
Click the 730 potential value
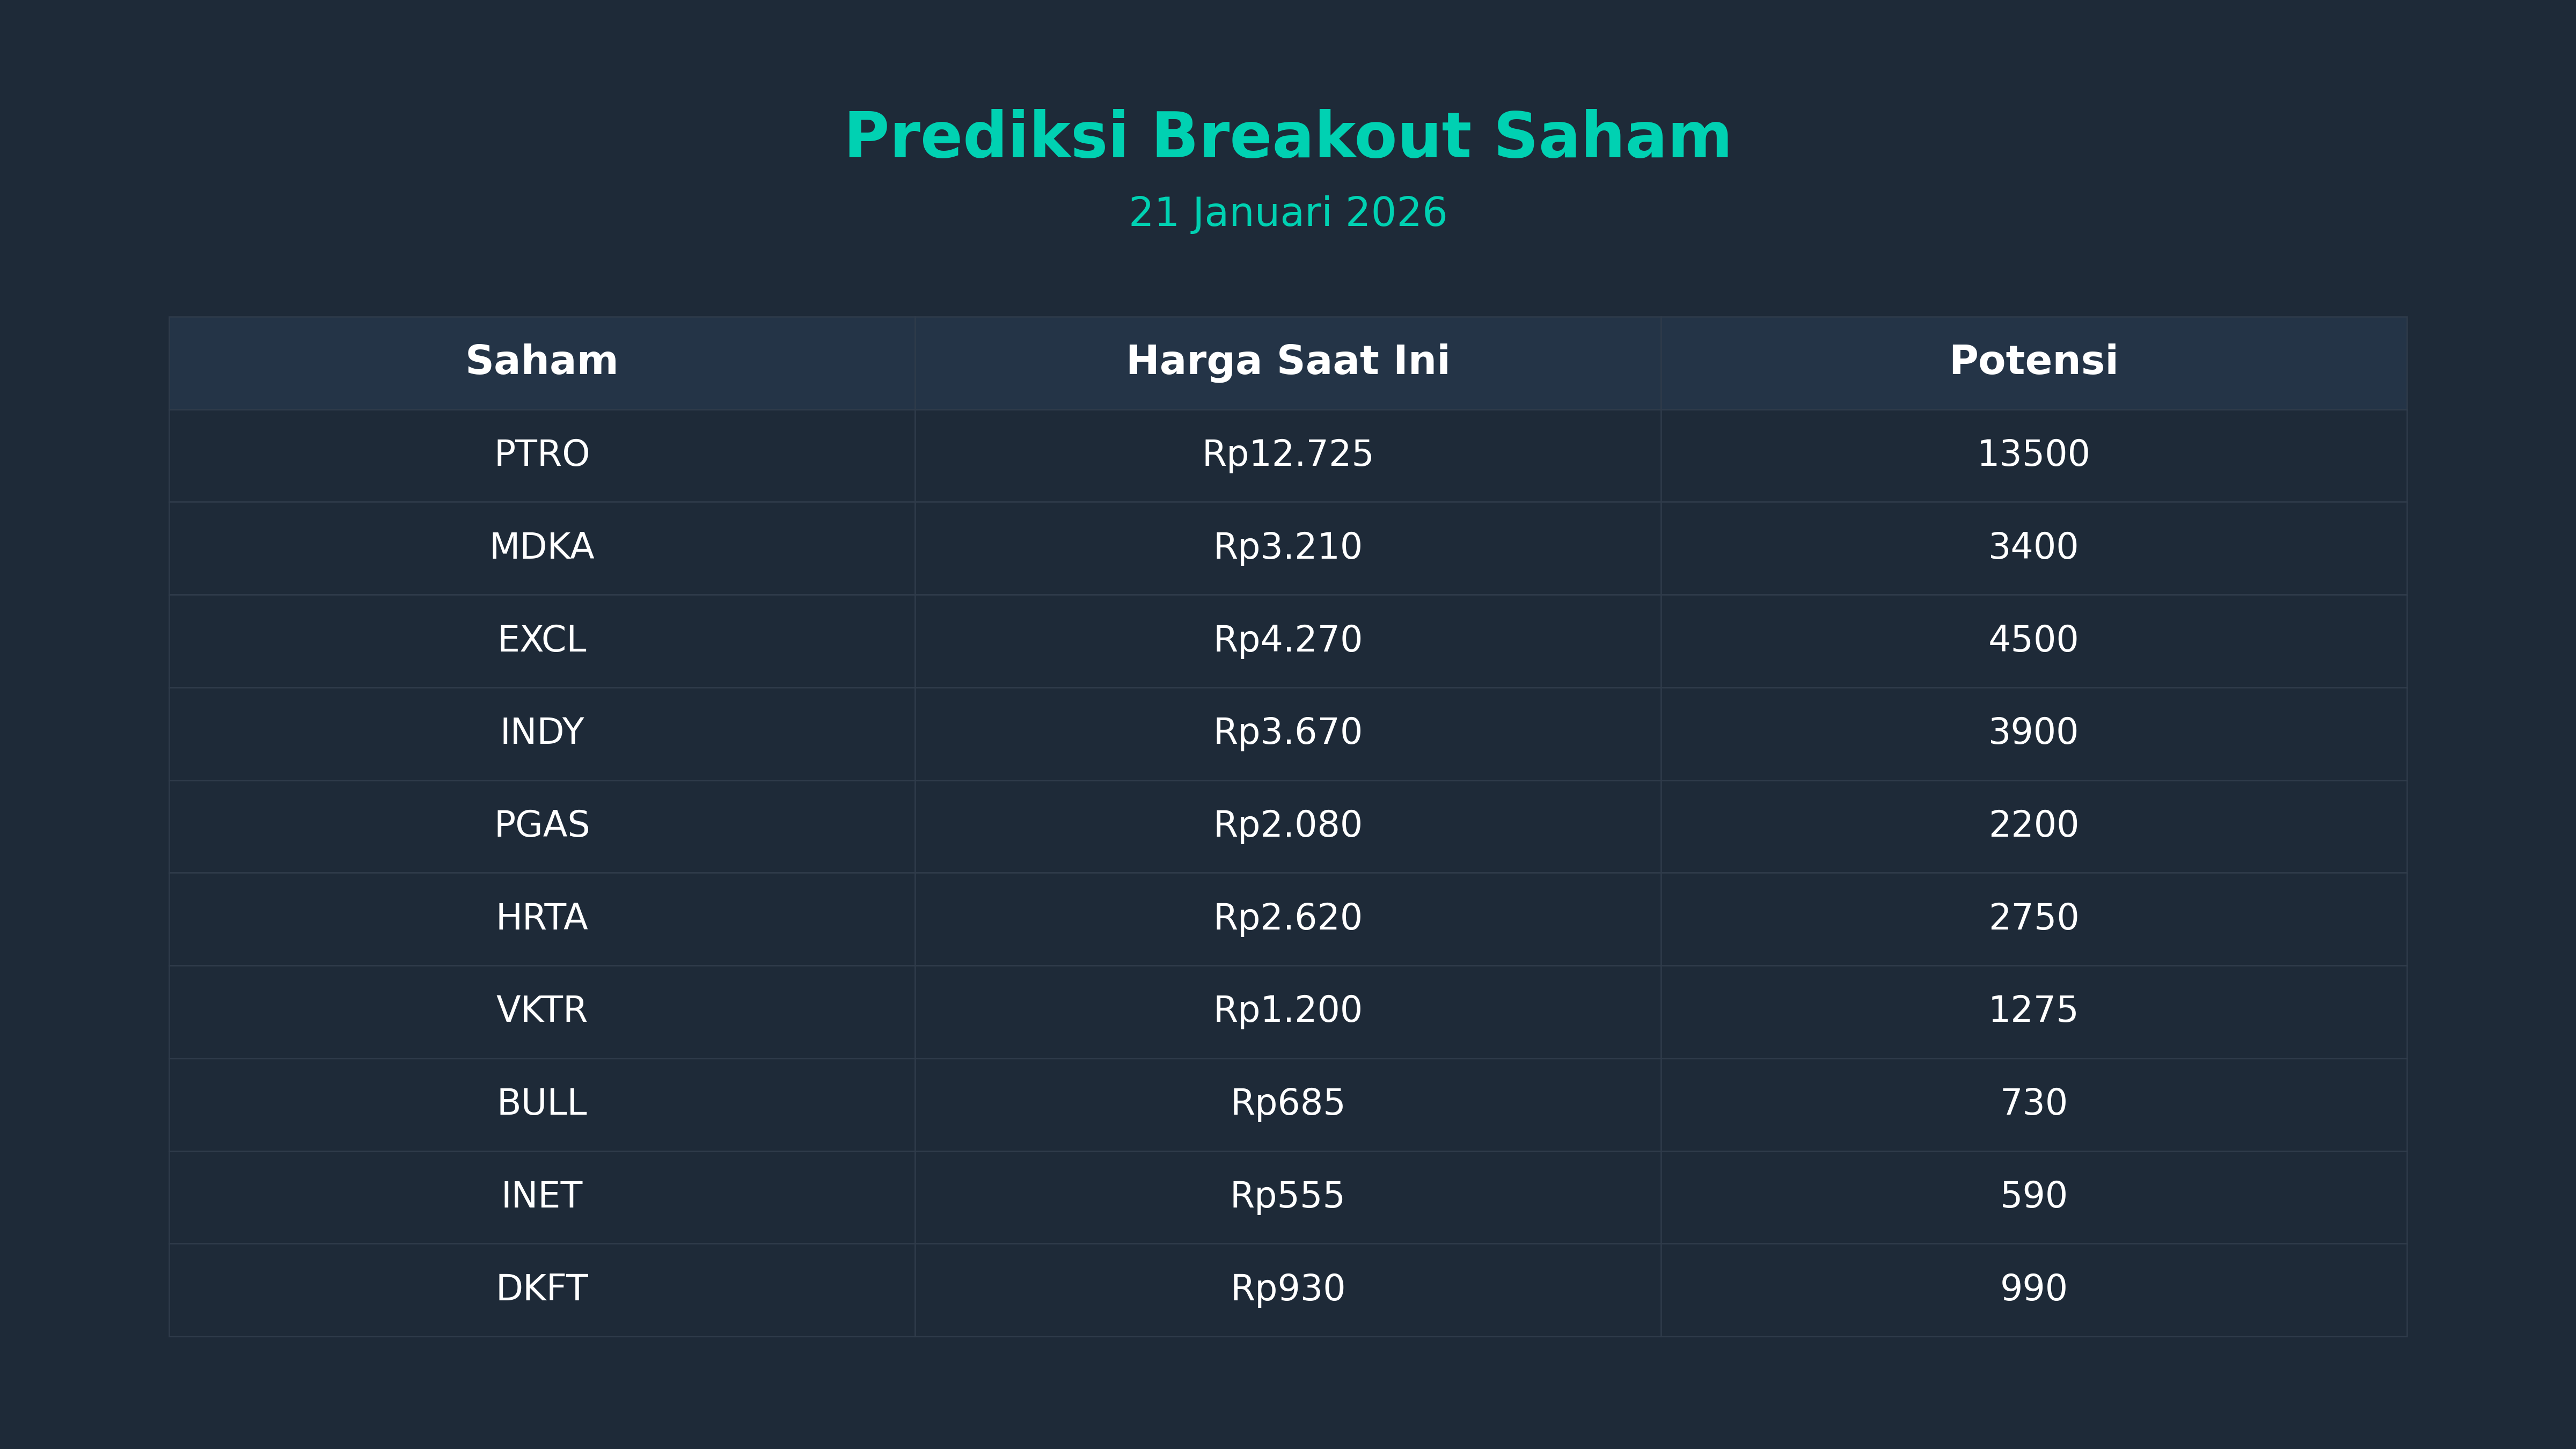(2033, 1103)
